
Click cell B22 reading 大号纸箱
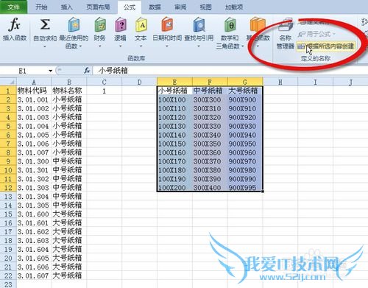coord(69,275)
